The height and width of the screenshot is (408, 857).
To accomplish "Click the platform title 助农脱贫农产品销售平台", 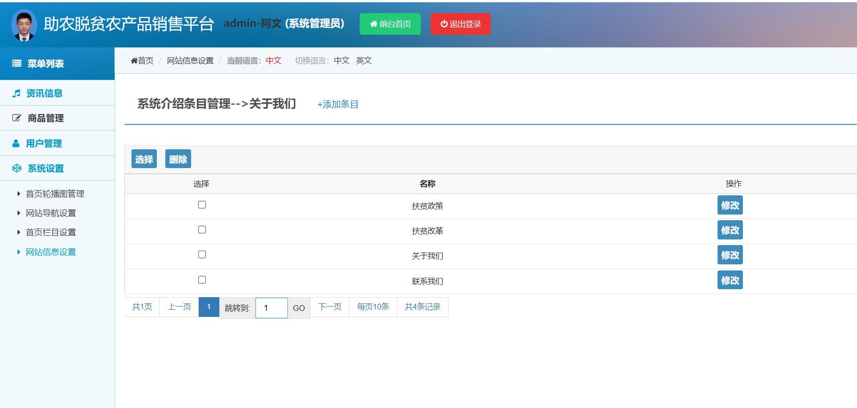I will [129, 24].
